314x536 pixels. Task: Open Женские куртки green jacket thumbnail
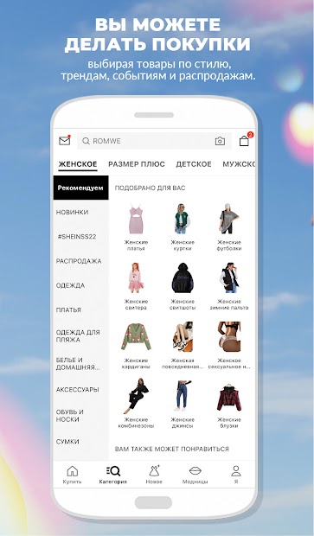tap(183, 219)
